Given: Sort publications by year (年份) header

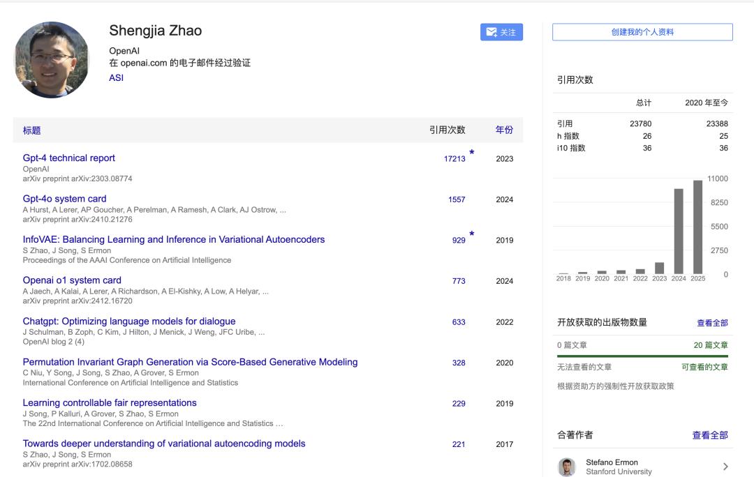Looking at the screenshot, I should click(x=504, y=130).
